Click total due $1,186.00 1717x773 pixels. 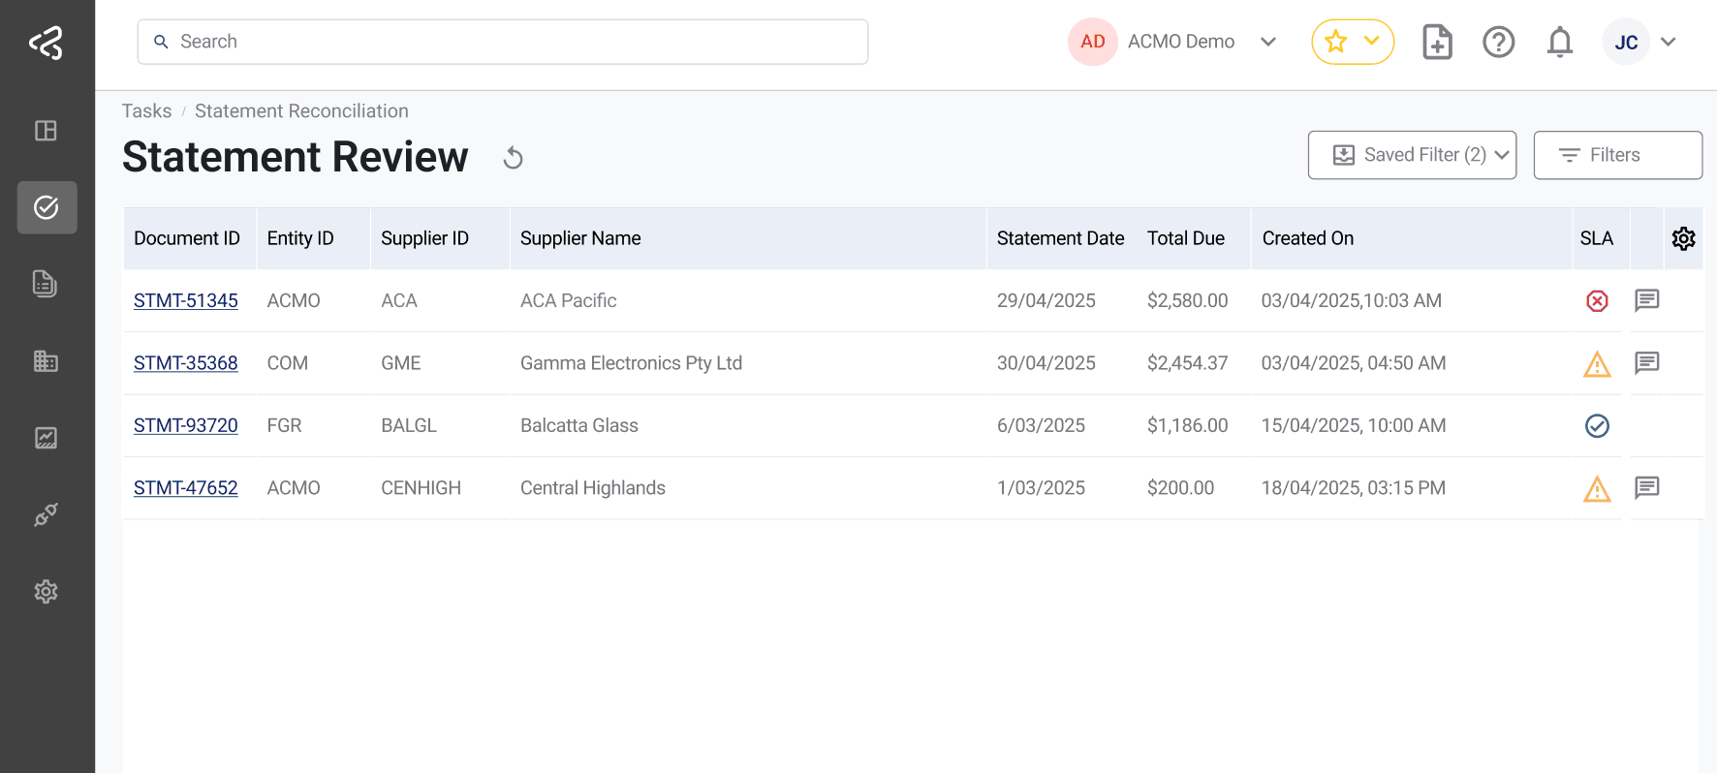pyautogui.click(x=1187, y=425)
